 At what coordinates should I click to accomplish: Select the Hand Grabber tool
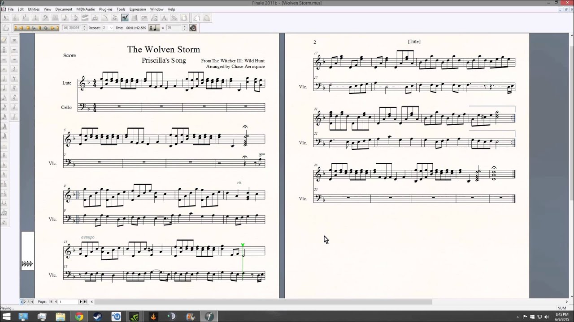coord(197,18)
